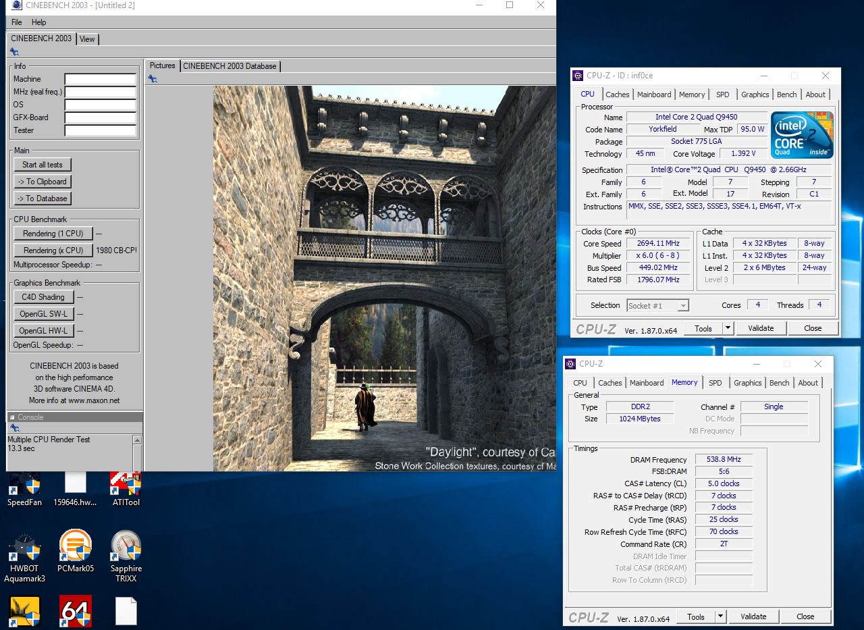Select the CINEBENCH 2003 Database tab
The width and height of the screenshot is (864, 630).
[230, 66]
